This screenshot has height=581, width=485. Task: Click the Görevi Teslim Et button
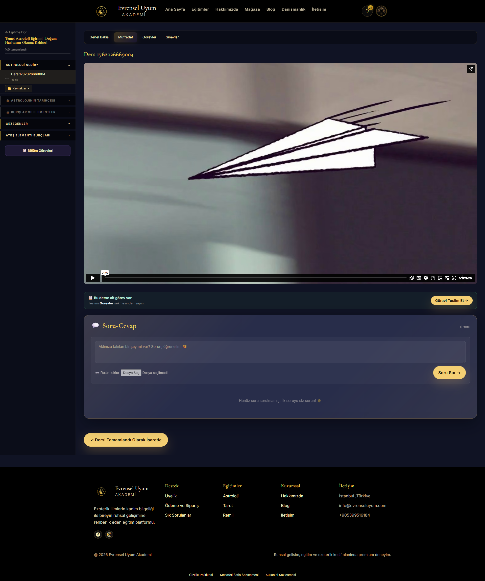tap(451, 300)
